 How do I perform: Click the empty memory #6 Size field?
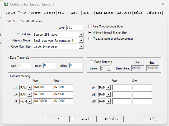[x=142, y=101]
